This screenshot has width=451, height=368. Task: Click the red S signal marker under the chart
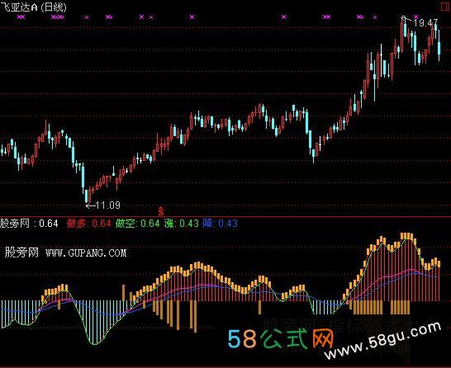161,211
